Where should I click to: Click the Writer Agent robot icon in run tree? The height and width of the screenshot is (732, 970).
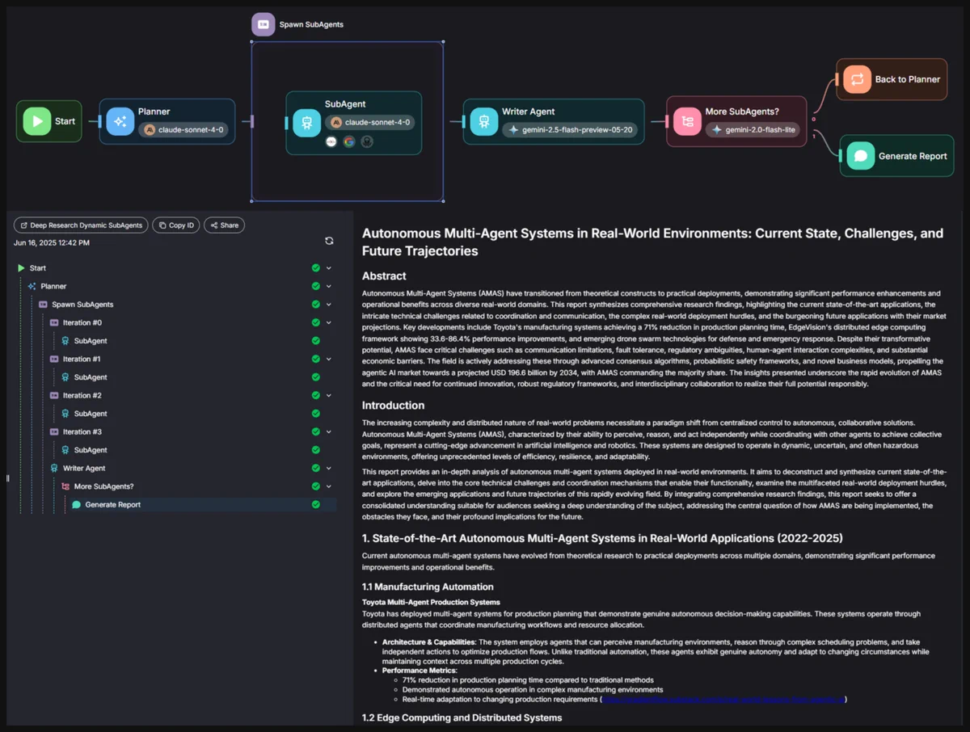(54, 468)
